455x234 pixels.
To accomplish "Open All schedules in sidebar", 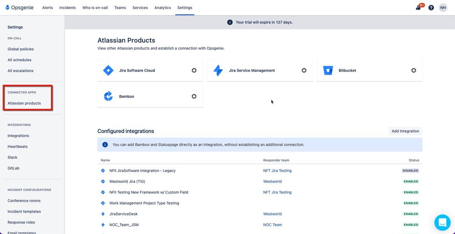I will coord(20,60).
